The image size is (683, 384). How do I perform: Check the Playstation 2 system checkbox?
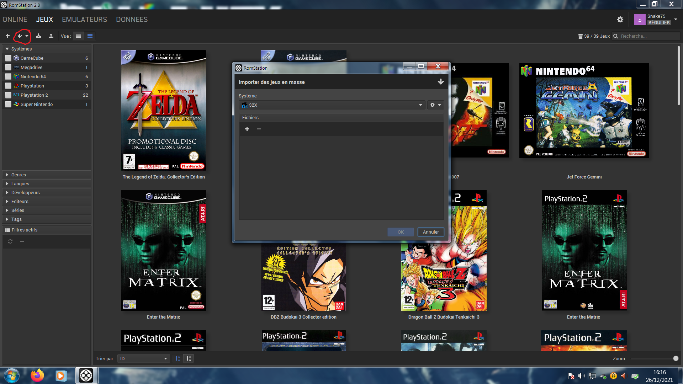pos(8,95)
